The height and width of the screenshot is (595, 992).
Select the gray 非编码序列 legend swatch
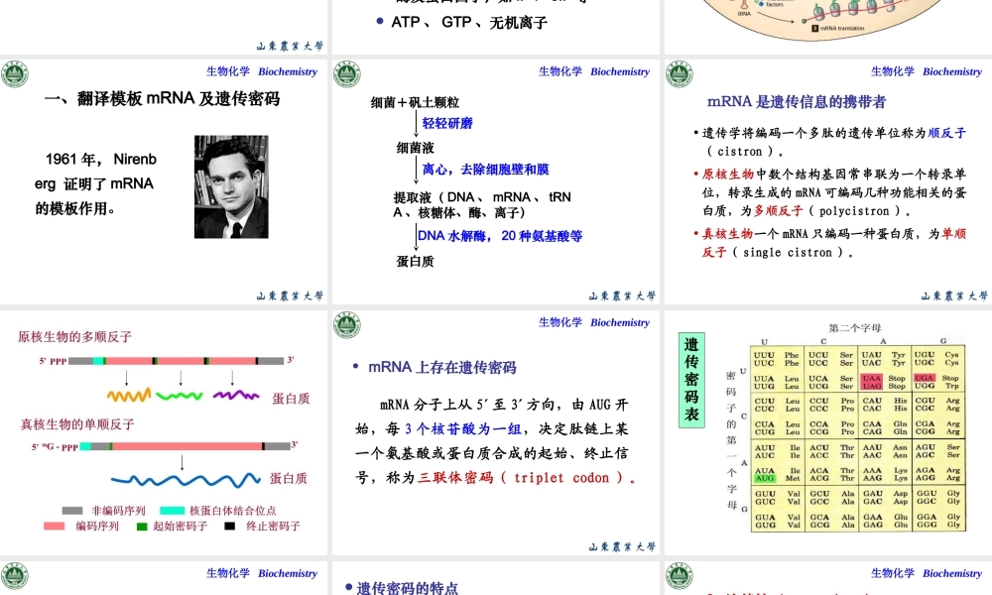point(71,511)
